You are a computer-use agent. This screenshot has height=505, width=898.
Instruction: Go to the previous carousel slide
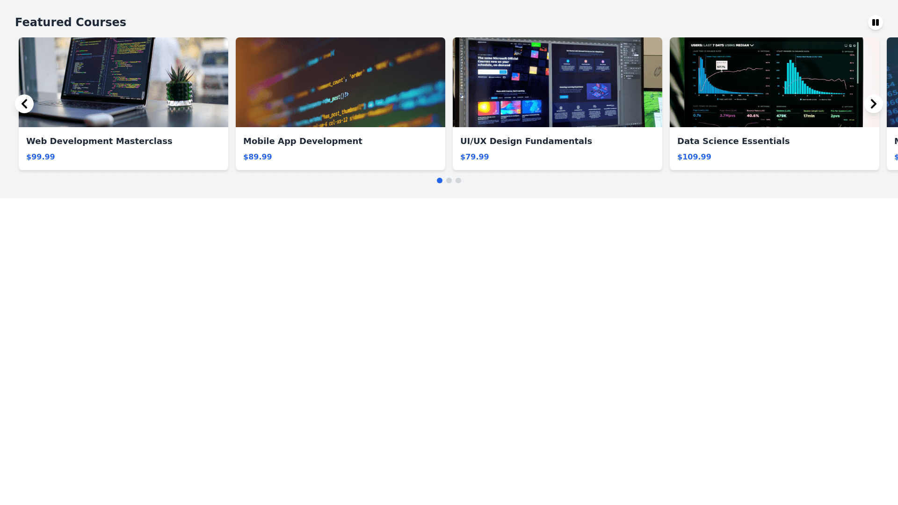coord(24,104)
